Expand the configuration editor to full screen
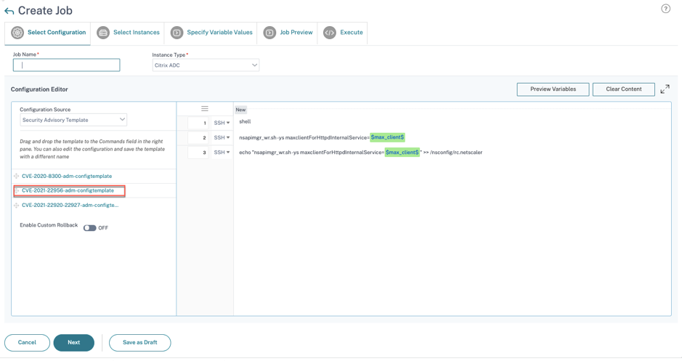This screenshot has height=361, width=682. pyautogui.click(x=665, y=89)
